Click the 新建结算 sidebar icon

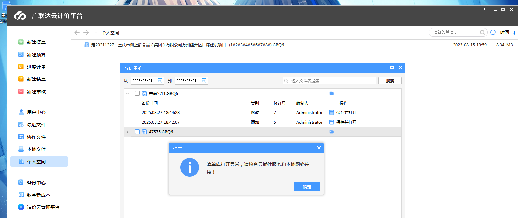[21, 79]
